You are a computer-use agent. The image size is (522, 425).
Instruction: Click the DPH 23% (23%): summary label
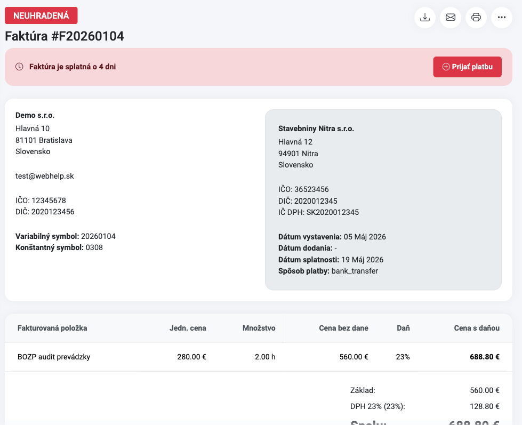click(378, 406)
